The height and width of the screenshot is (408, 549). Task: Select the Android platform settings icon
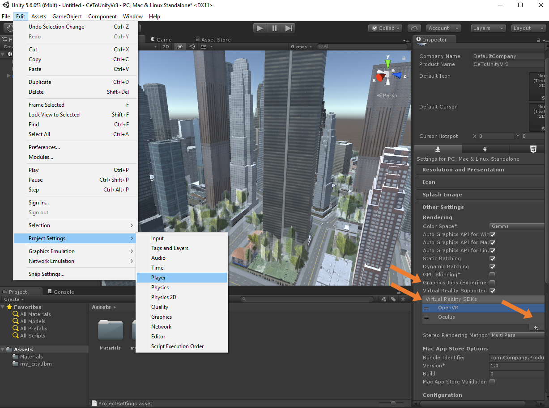(x=485, y=149)
